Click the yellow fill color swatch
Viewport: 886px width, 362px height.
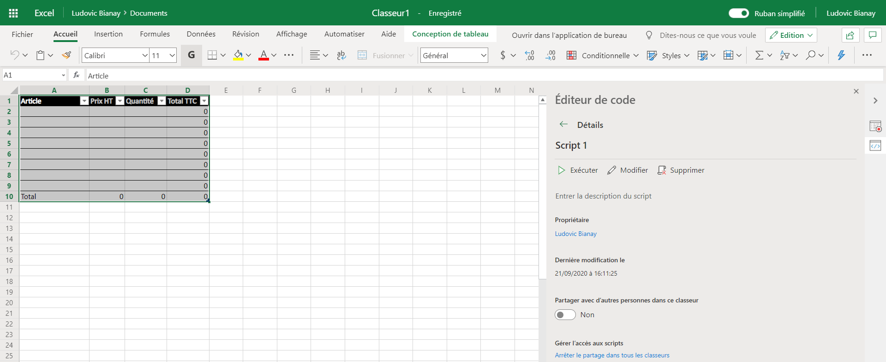click(238, 55)
